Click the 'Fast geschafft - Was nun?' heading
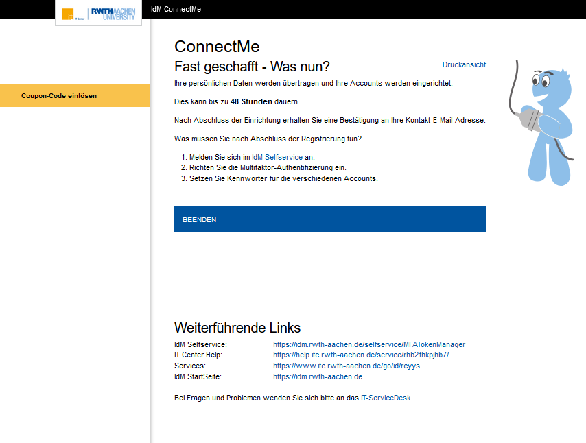This screenshot has height=443, width=586. (252, 67)
